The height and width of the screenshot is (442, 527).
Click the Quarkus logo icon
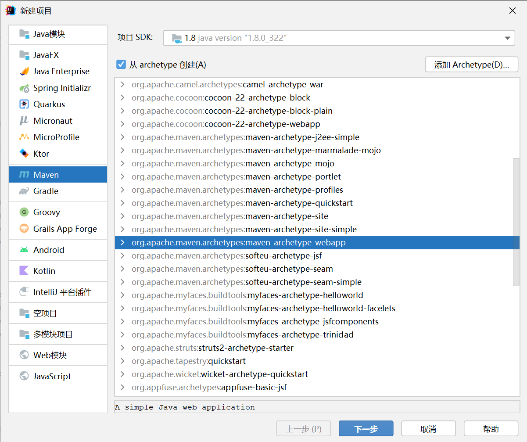tap(24, 104)
